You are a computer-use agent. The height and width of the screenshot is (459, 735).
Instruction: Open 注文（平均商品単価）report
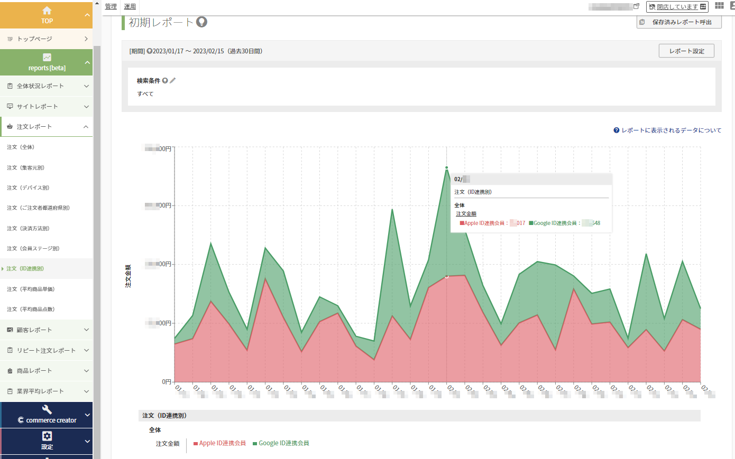click(31, 289)
